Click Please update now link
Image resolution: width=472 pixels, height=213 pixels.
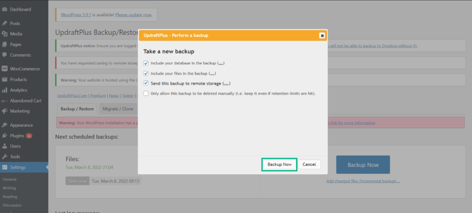pos(133,15)
